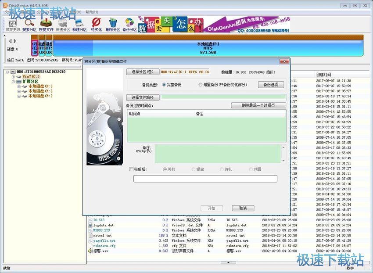Expand the Win7 (C:) tree node

(13, 77)
